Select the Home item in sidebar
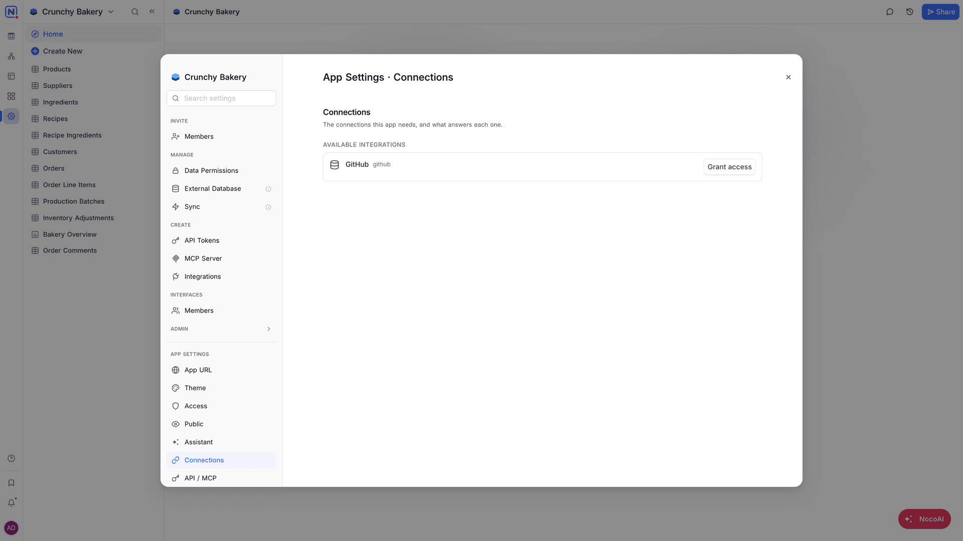This screenshot has height=541, width=963. [x=94, y=34]
